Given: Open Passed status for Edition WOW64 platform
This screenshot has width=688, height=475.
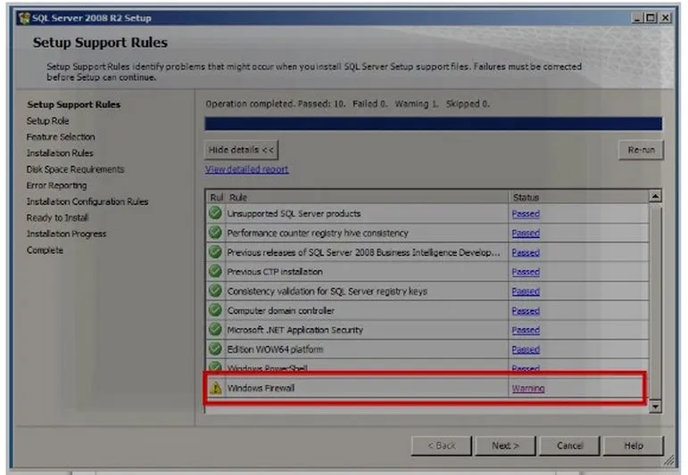Looking at the screenshot, I should point(526,349).
